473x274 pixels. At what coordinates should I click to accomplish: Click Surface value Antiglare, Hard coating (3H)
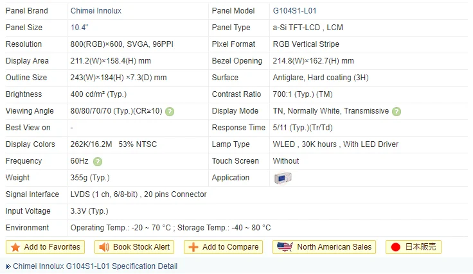[321, 78]
